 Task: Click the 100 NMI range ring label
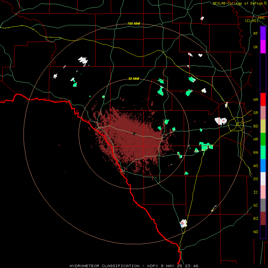[x=134, y=24]
